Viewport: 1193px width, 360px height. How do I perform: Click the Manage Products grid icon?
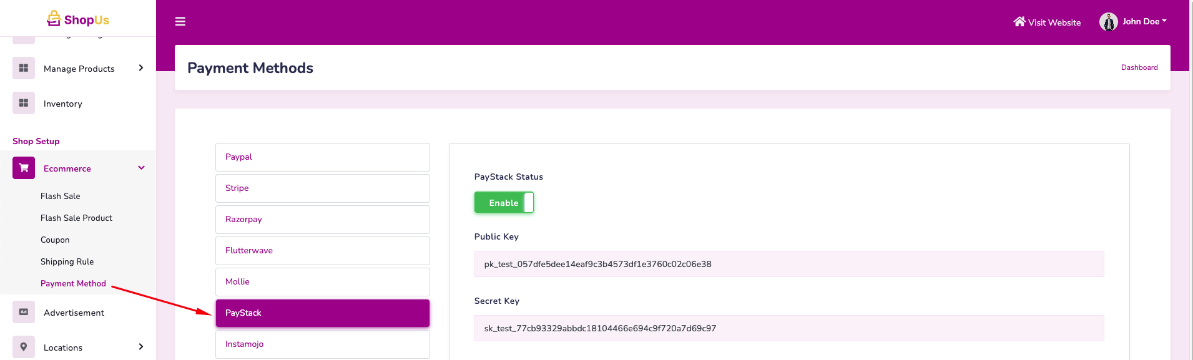tap(24, 68)
